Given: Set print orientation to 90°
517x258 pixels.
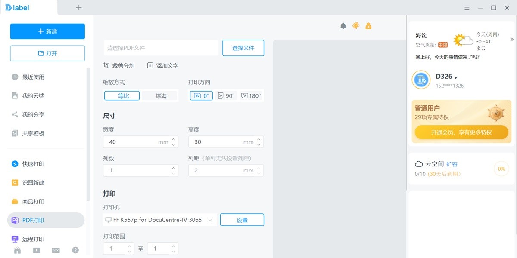Looking at the screenshot, I should pyautogui.click(x=226, y=95).
